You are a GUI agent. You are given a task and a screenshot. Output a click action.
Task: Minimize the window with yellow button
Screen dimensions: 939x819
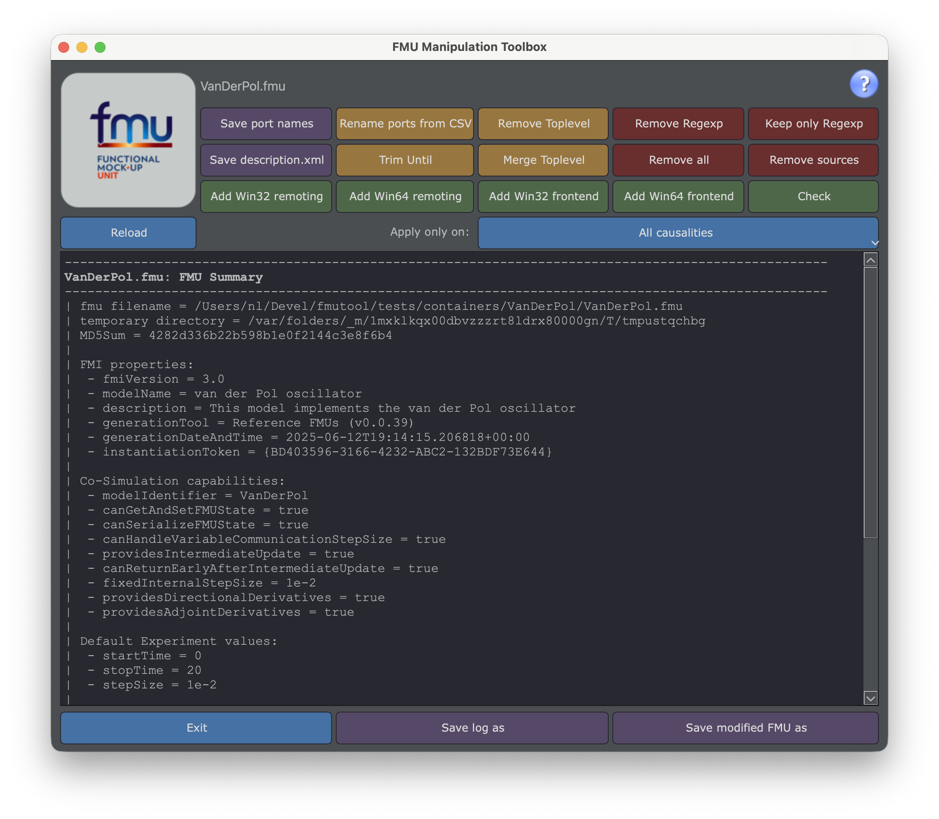[82, 47]
